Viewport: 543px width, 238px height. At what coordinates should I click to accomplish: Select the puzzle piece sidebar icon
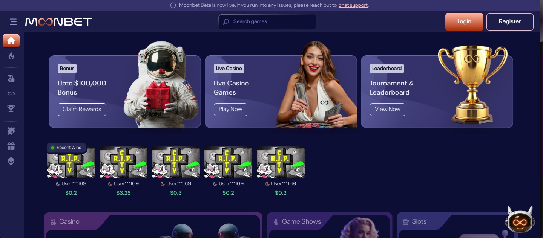tap(11, 131)
